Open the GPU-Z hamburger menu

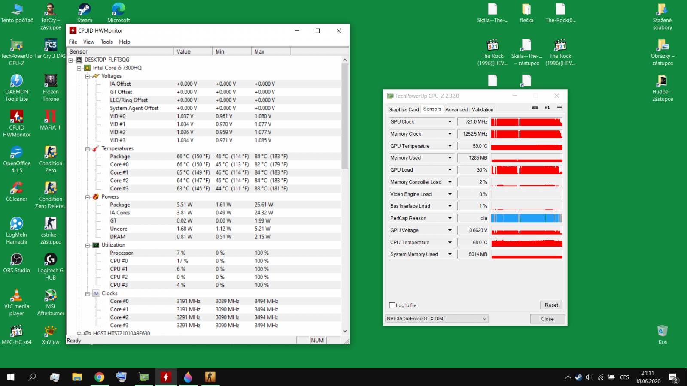(x=559, y=108)
